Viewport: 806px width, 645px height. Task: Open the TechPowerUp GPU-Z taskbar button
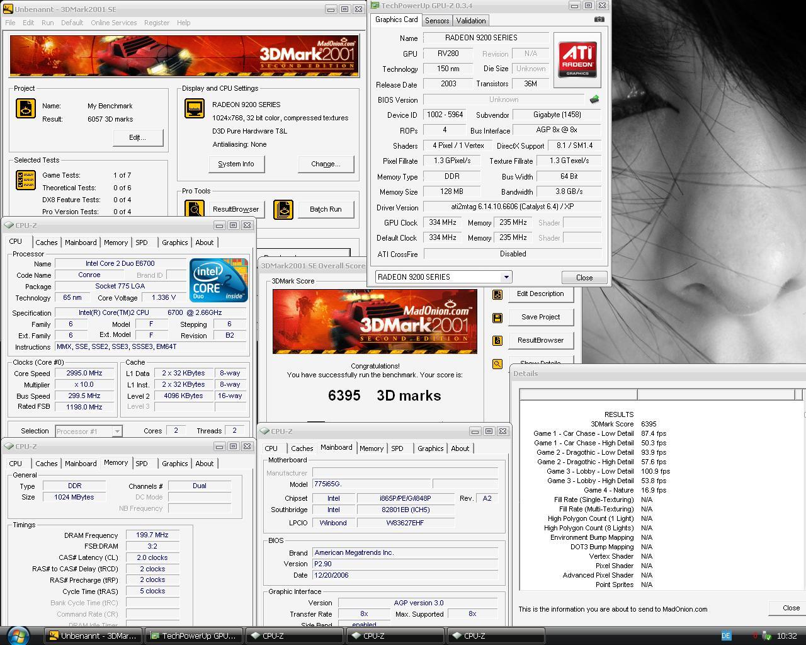pos(194,636)
